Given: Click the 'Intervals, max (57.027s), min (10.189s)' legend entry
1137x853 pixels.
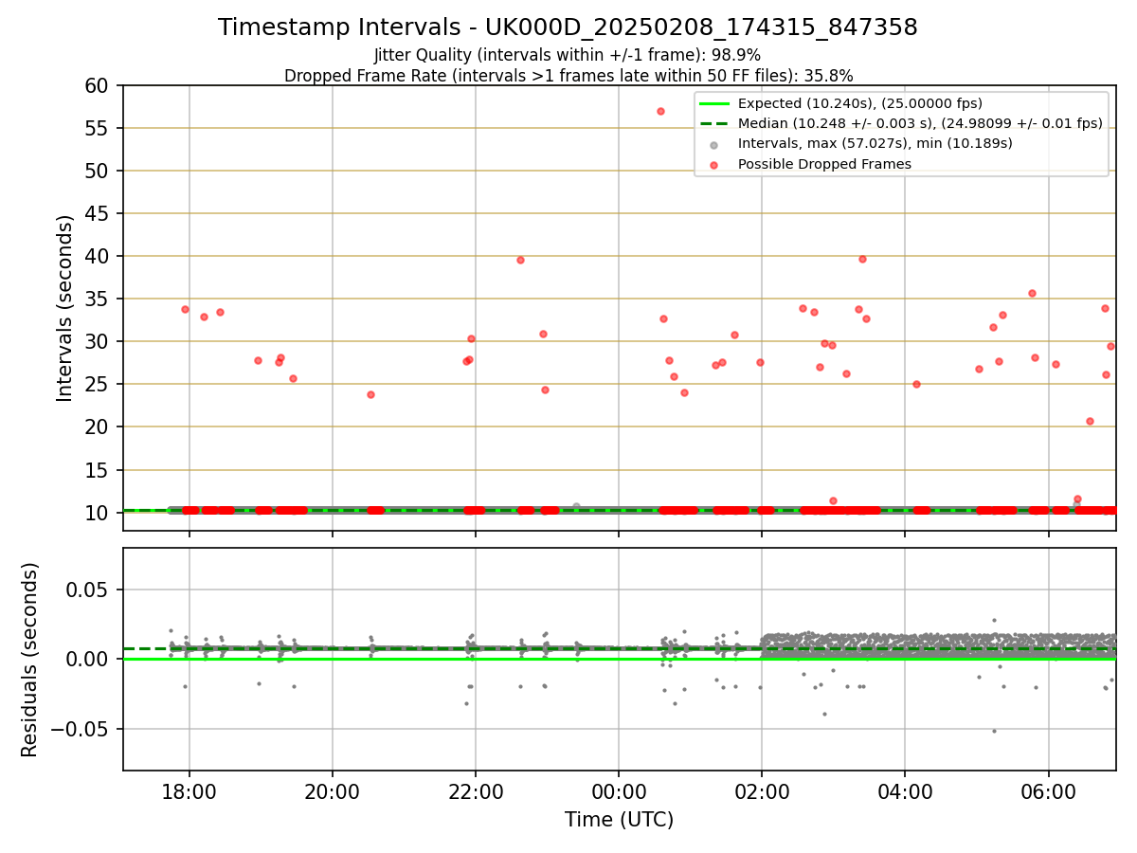Looking at the screenshot, I should [875, 144].
